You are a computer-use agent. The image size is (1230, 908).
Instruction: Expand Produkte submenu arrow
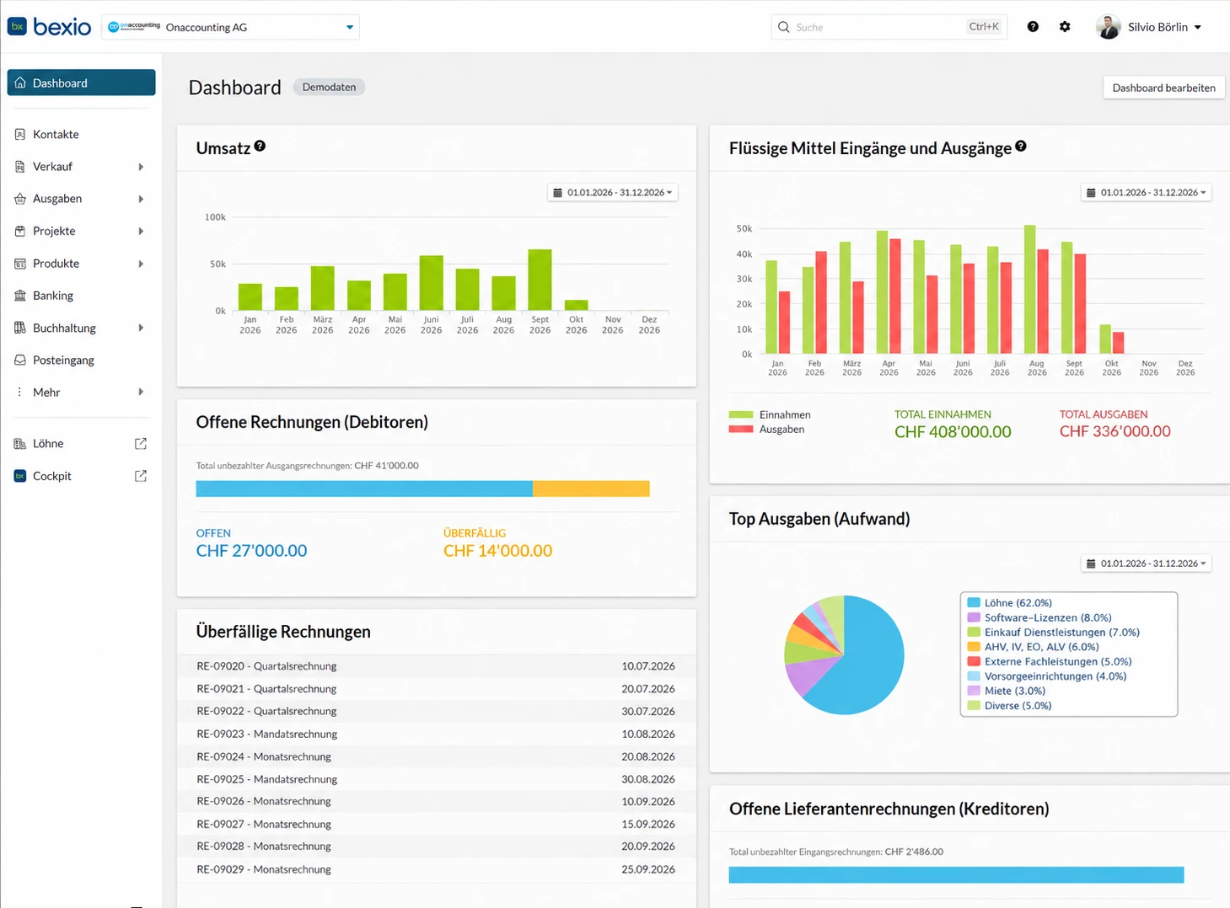(141, 264)
